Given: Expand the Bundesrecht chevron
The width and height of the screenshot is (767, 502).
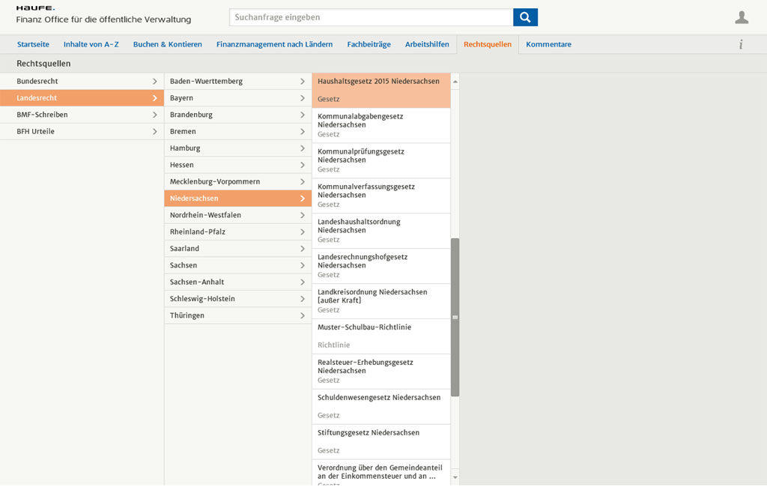Looking at the screenshot, I should pos(154,81).
